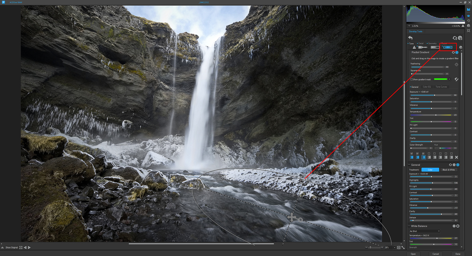
Task: Click the ring handle inside the radial gradient
Action: point(301,220)
